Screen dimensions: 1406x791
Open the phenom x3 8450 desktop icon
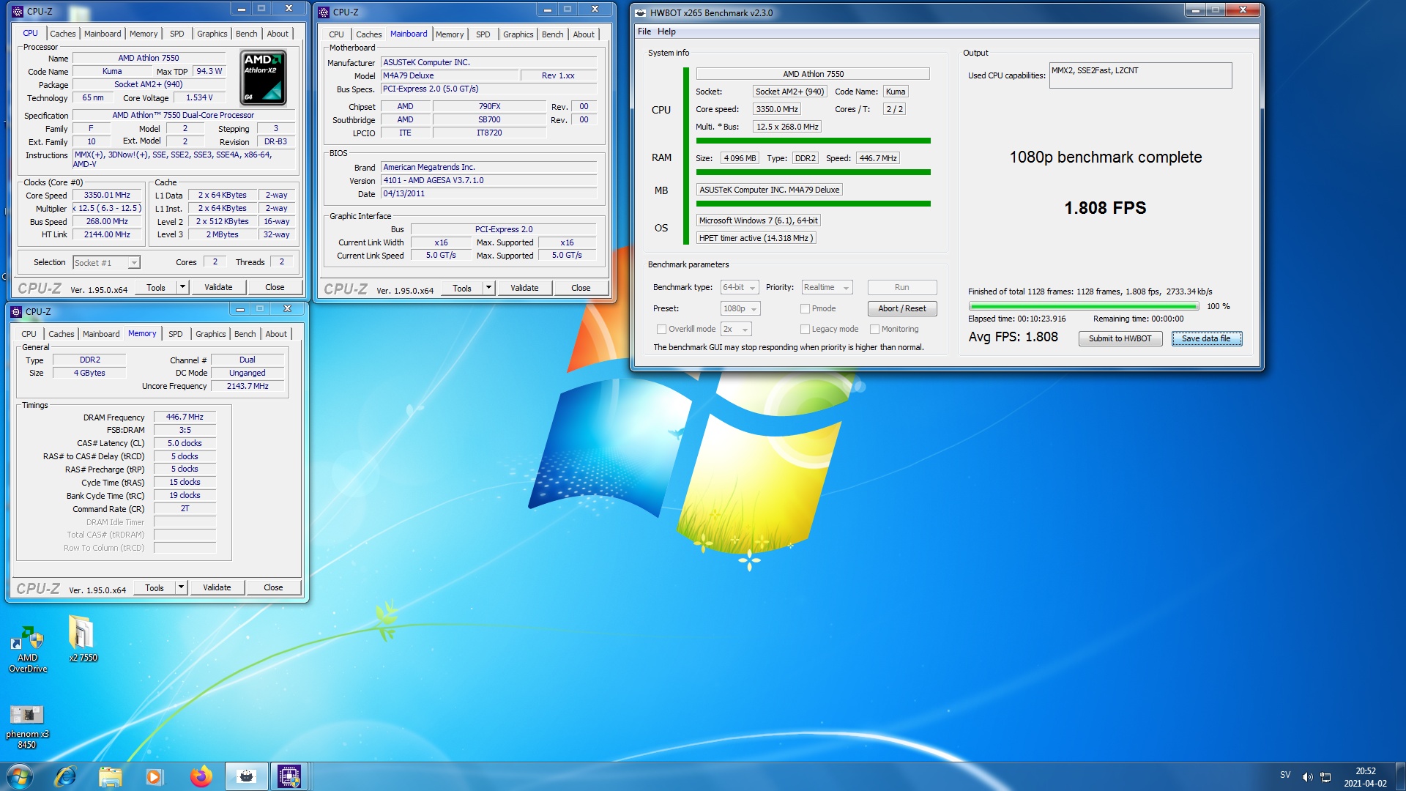(x=27, y=727)
